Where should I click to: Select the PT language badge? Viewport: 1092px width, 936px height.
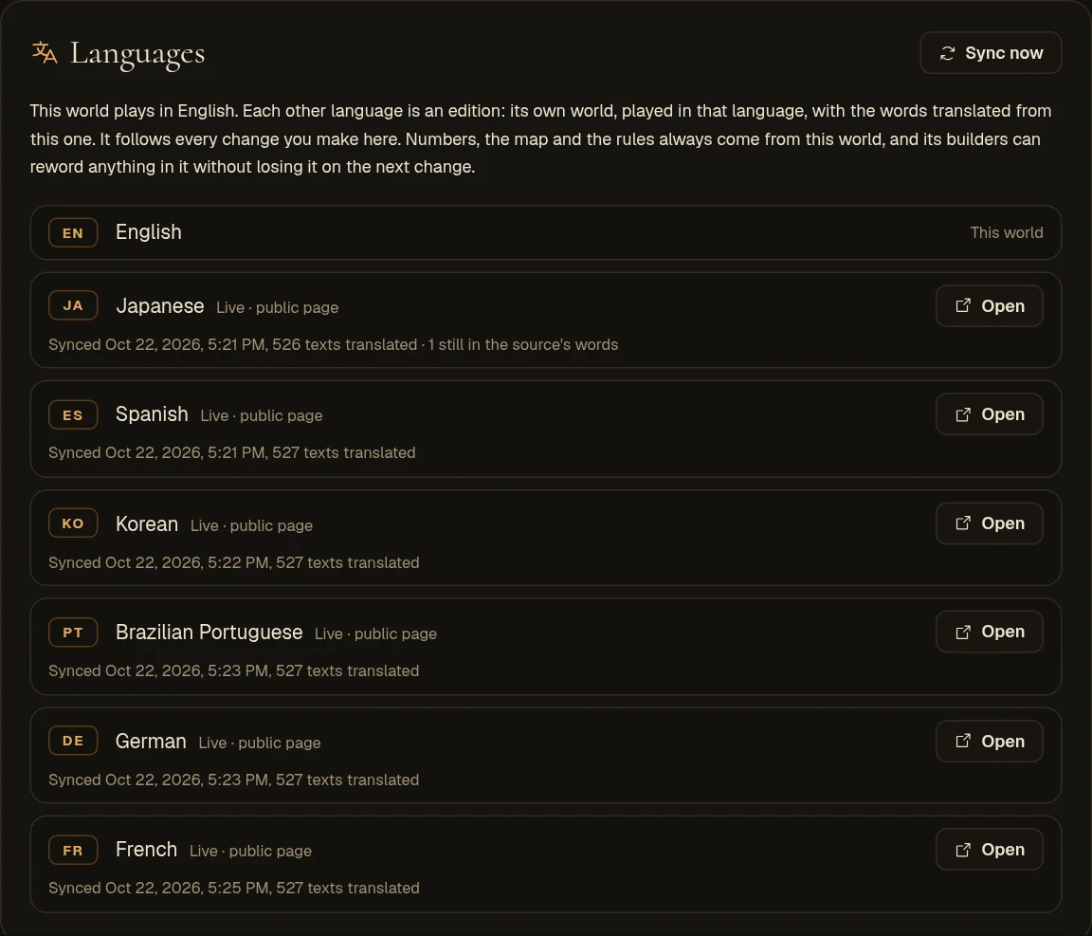pyautogui.click(x=73, y=633)
